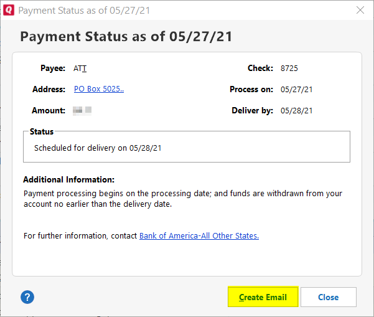Click the Process on date 05/27/21
This screenshot has height=317, width=374.
(296, 90)
